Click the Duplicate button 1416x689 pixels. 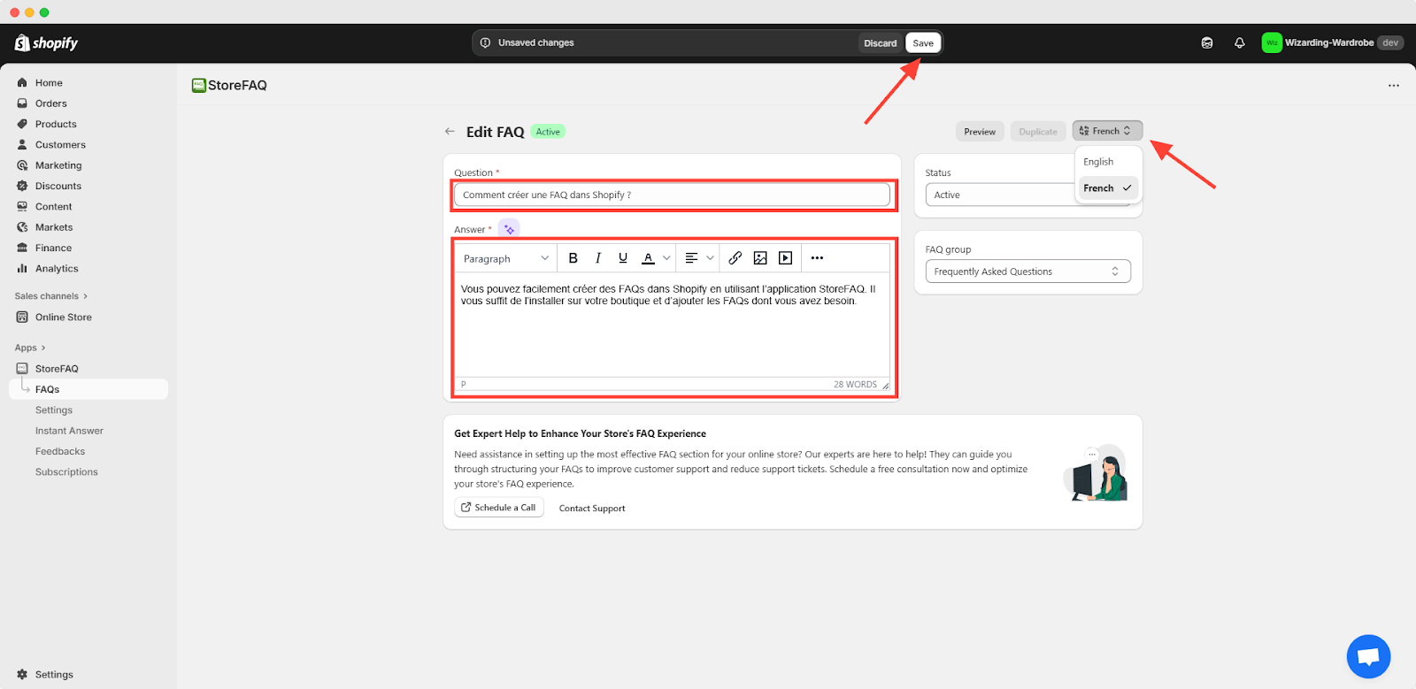click(1038, 132)
